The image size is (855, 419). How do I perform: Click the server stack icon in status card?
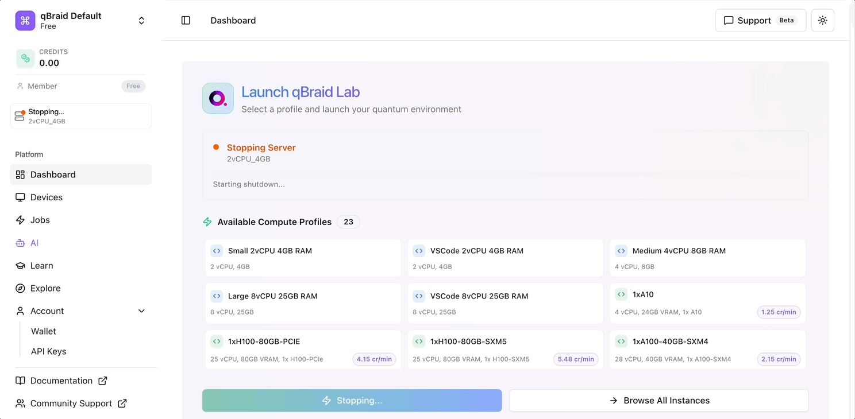(20, 117)
